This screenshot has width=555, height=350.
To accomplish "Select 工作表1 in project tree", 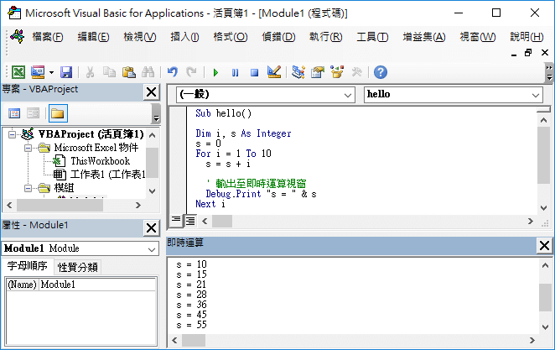I will pyautogui.click(x=107, y=175).
